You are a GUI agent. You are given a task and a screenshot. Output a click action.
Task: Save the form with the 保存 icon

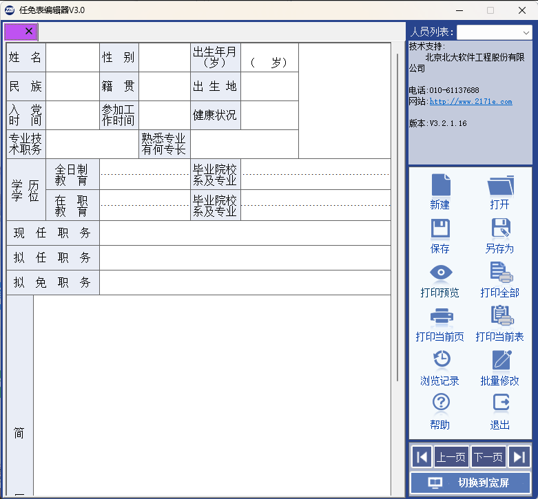coord(440,229)
